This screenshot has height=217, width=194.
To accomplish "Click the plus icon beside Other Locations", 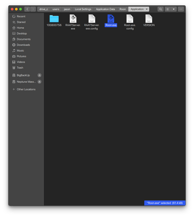I will [14, 89].
